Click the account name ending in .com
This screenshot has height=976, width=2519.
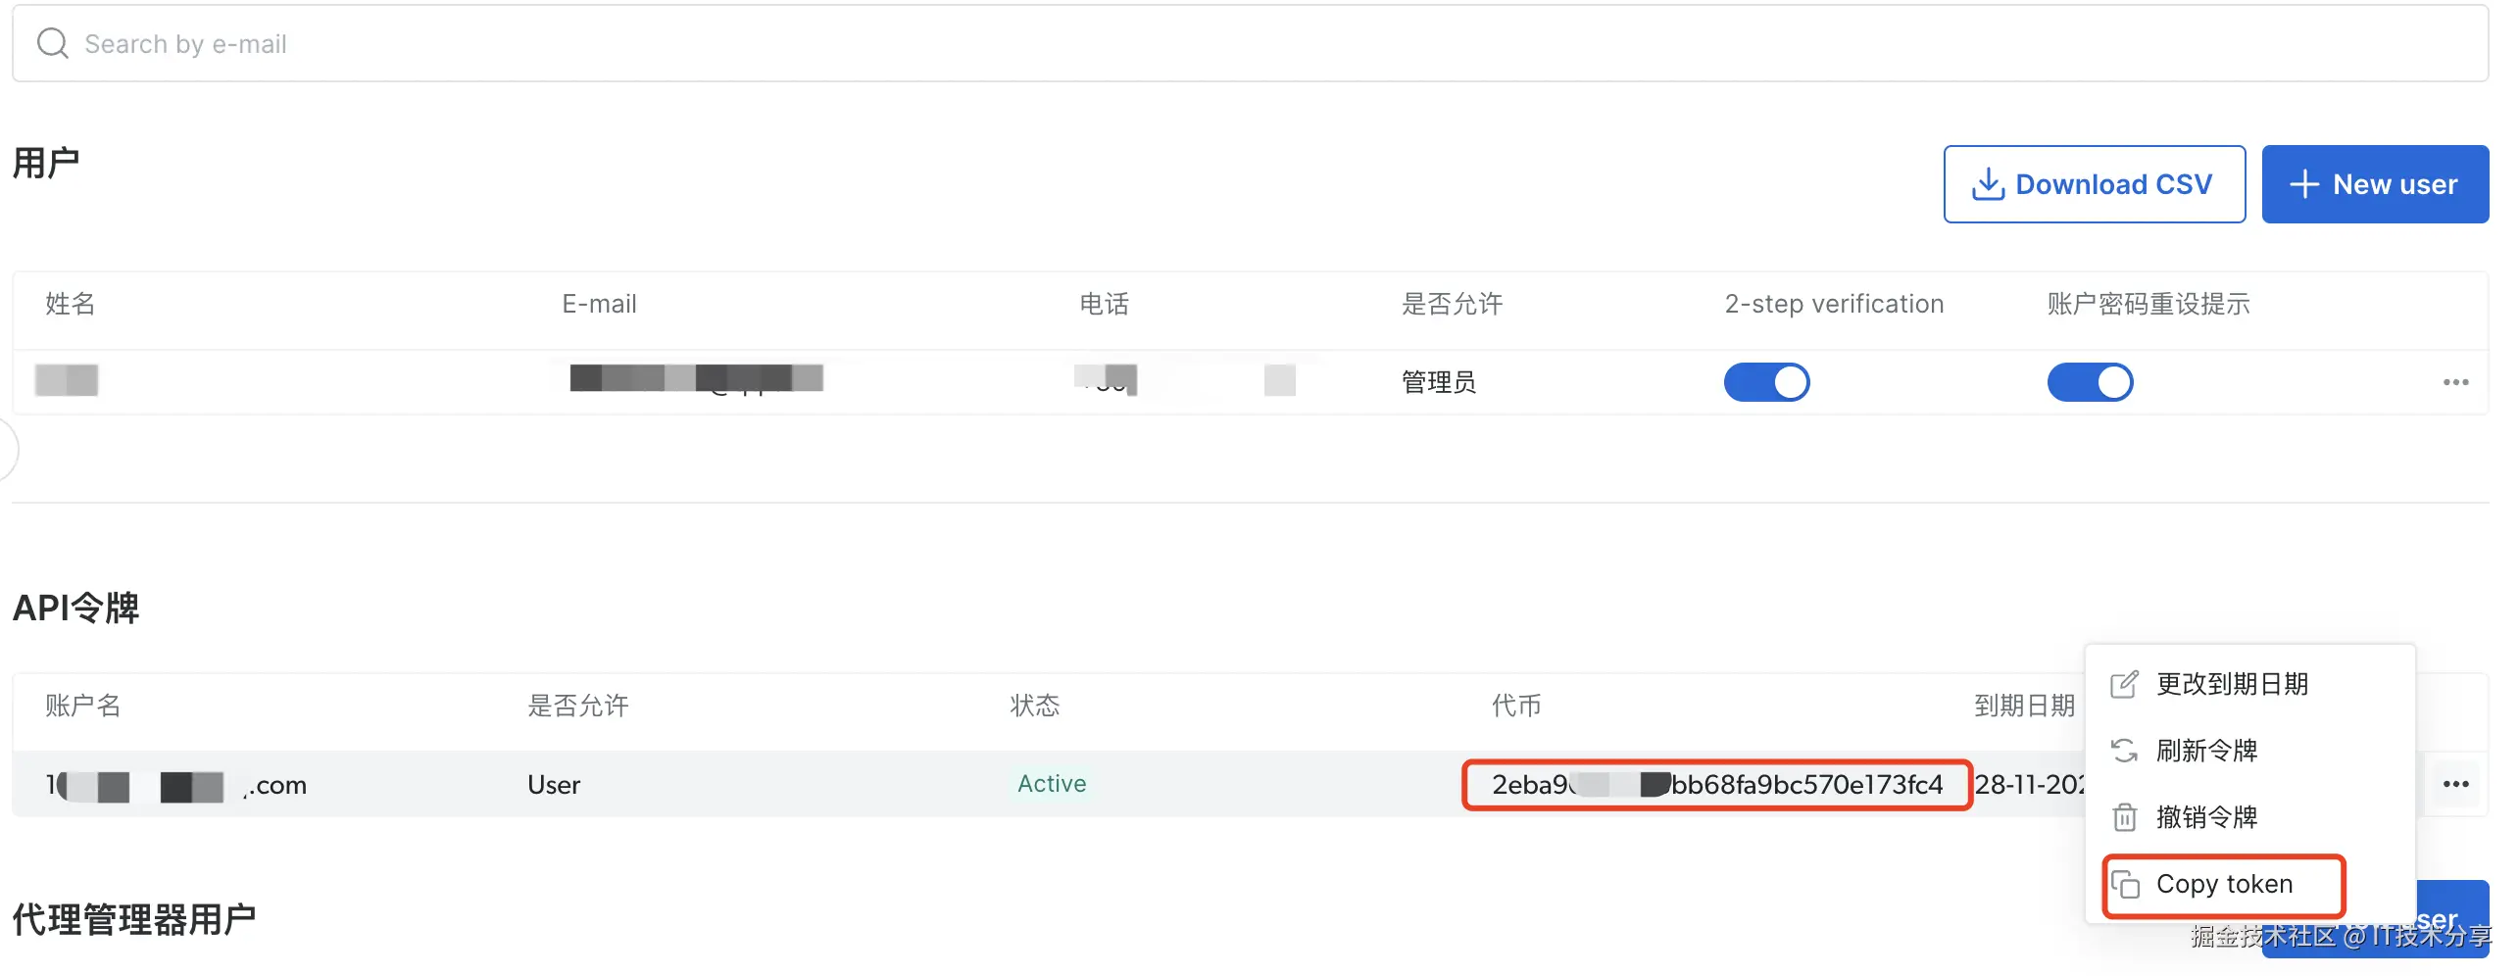coord(176,785)
